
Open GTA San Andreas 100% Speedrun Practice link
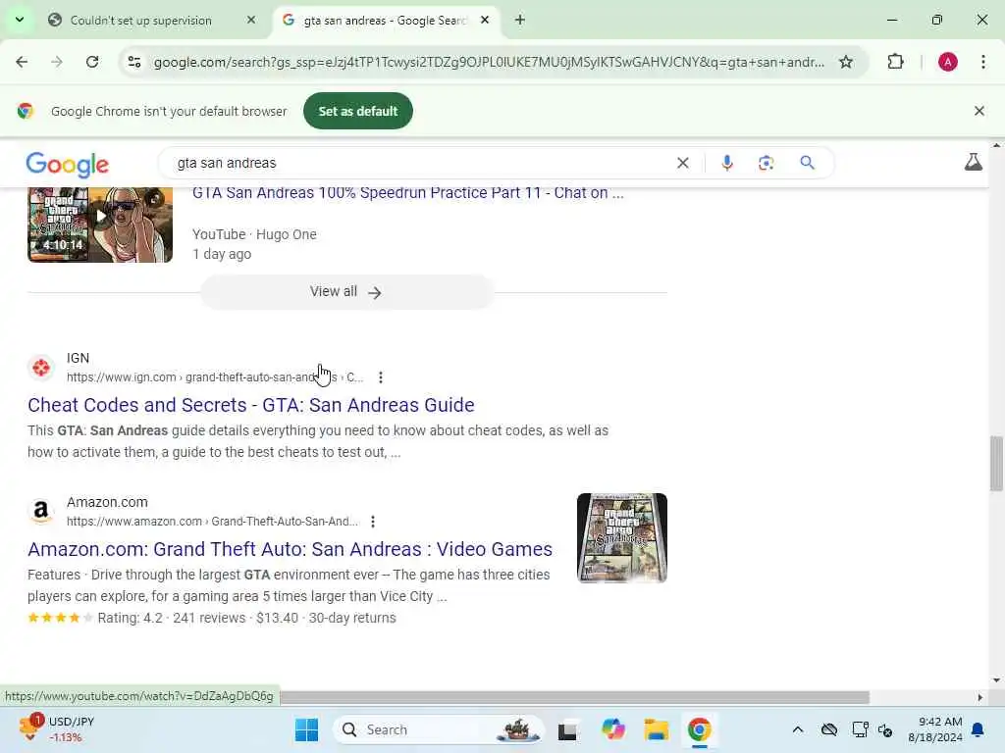click(x=407, y=193)
